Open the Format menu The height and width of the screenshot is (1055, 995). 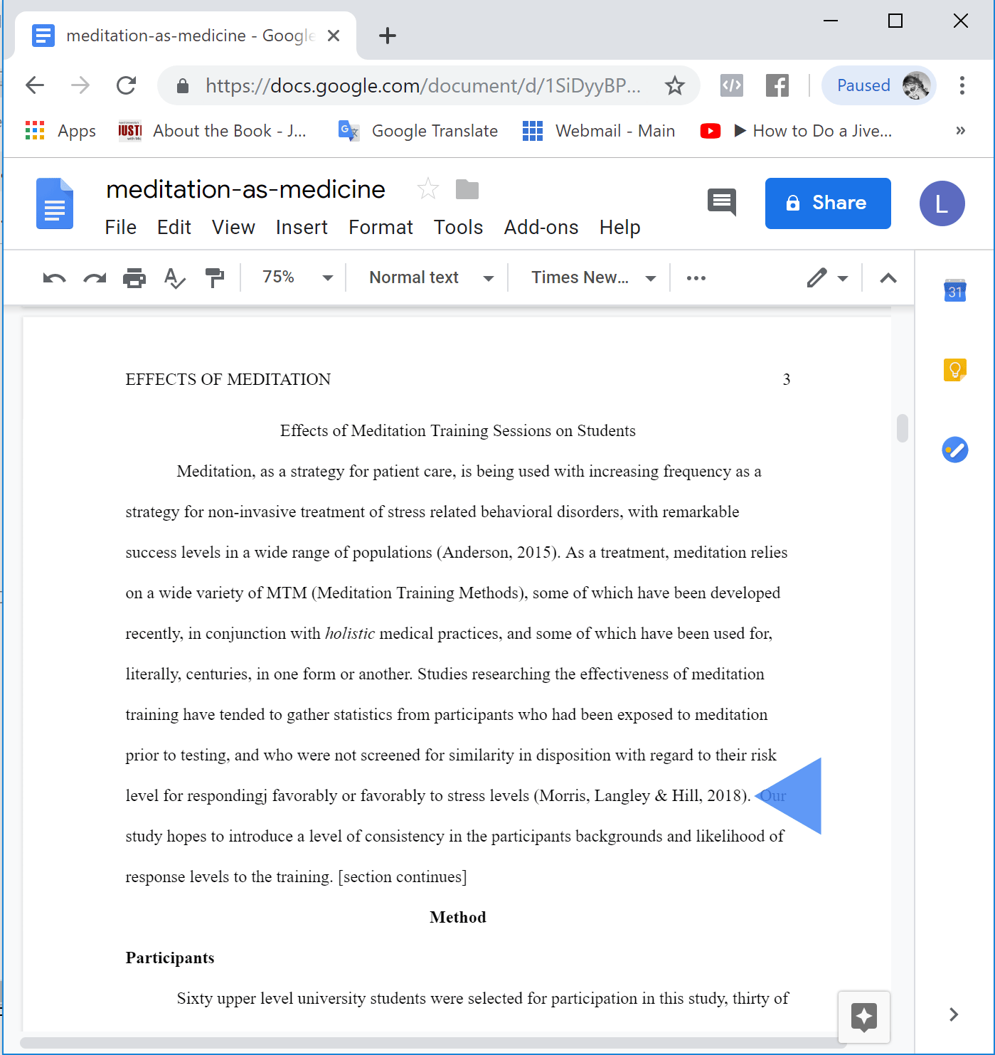point(381,228)
